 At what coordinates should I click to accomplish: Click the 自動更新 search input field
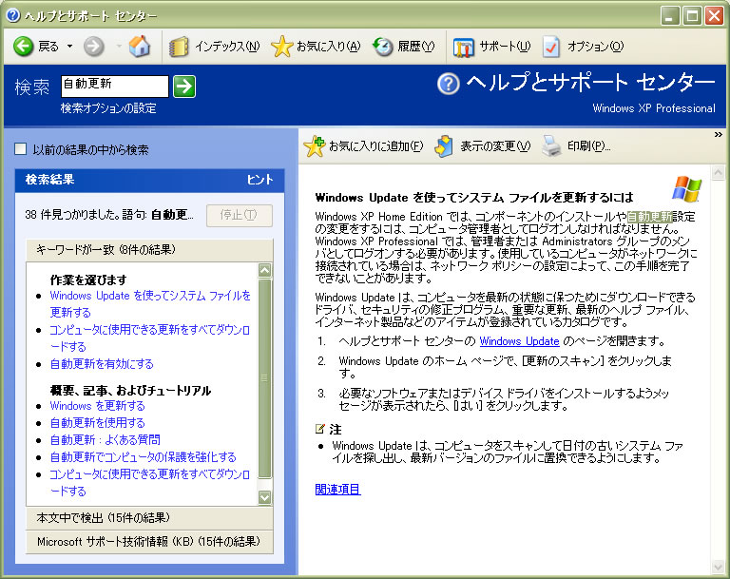(114, 87)
